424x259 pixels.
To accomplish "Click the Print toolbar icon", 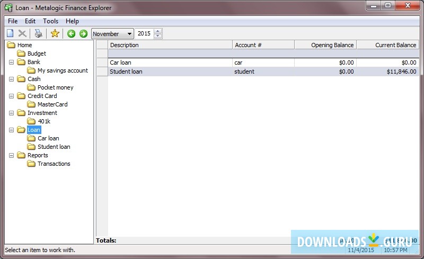I will point(38,33).
